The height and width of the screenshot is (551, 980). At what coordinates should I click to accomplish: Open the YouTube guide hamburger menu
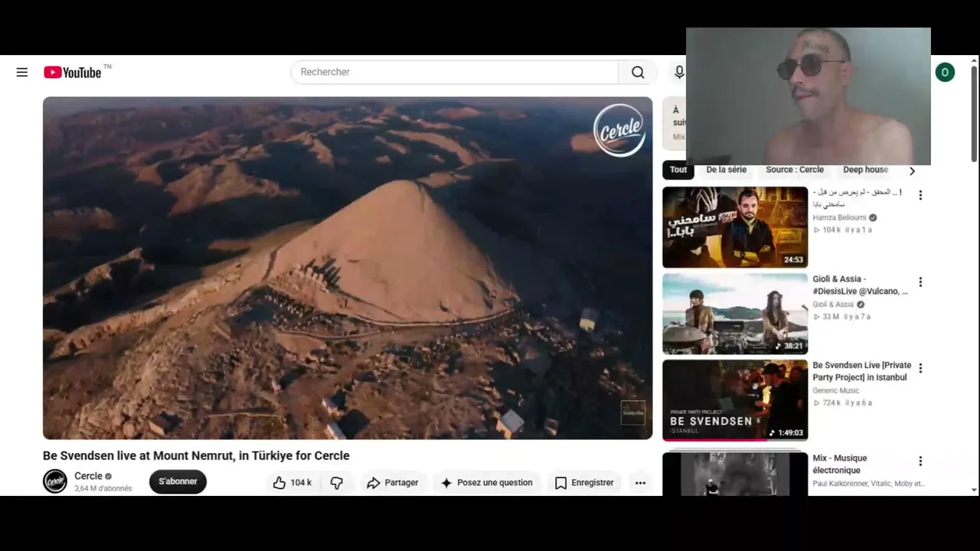click(x=22, y=72)
